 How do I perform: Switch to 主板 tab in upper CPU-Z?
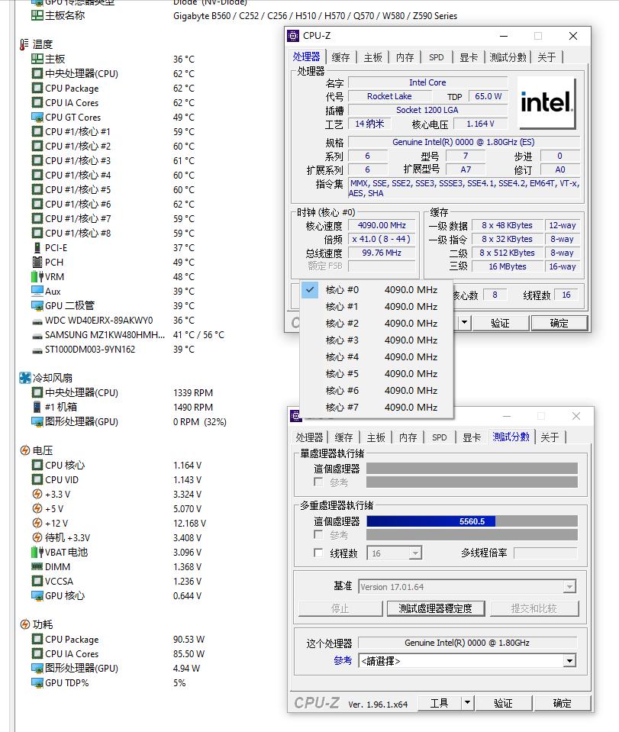(373, 57)
